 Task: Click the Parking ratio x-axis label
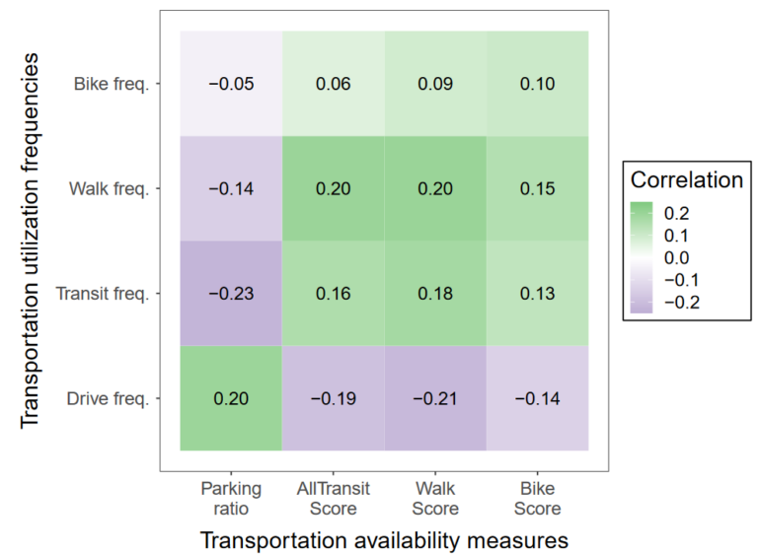tap(231, 499)
